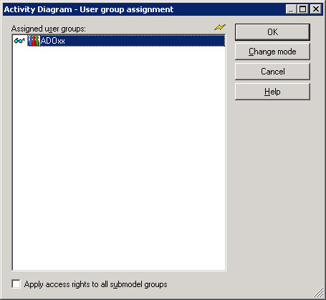Click the read-access glasses icon beside ADOxx
The width and height of the screenshot is (326, 300).
(19, 41)
